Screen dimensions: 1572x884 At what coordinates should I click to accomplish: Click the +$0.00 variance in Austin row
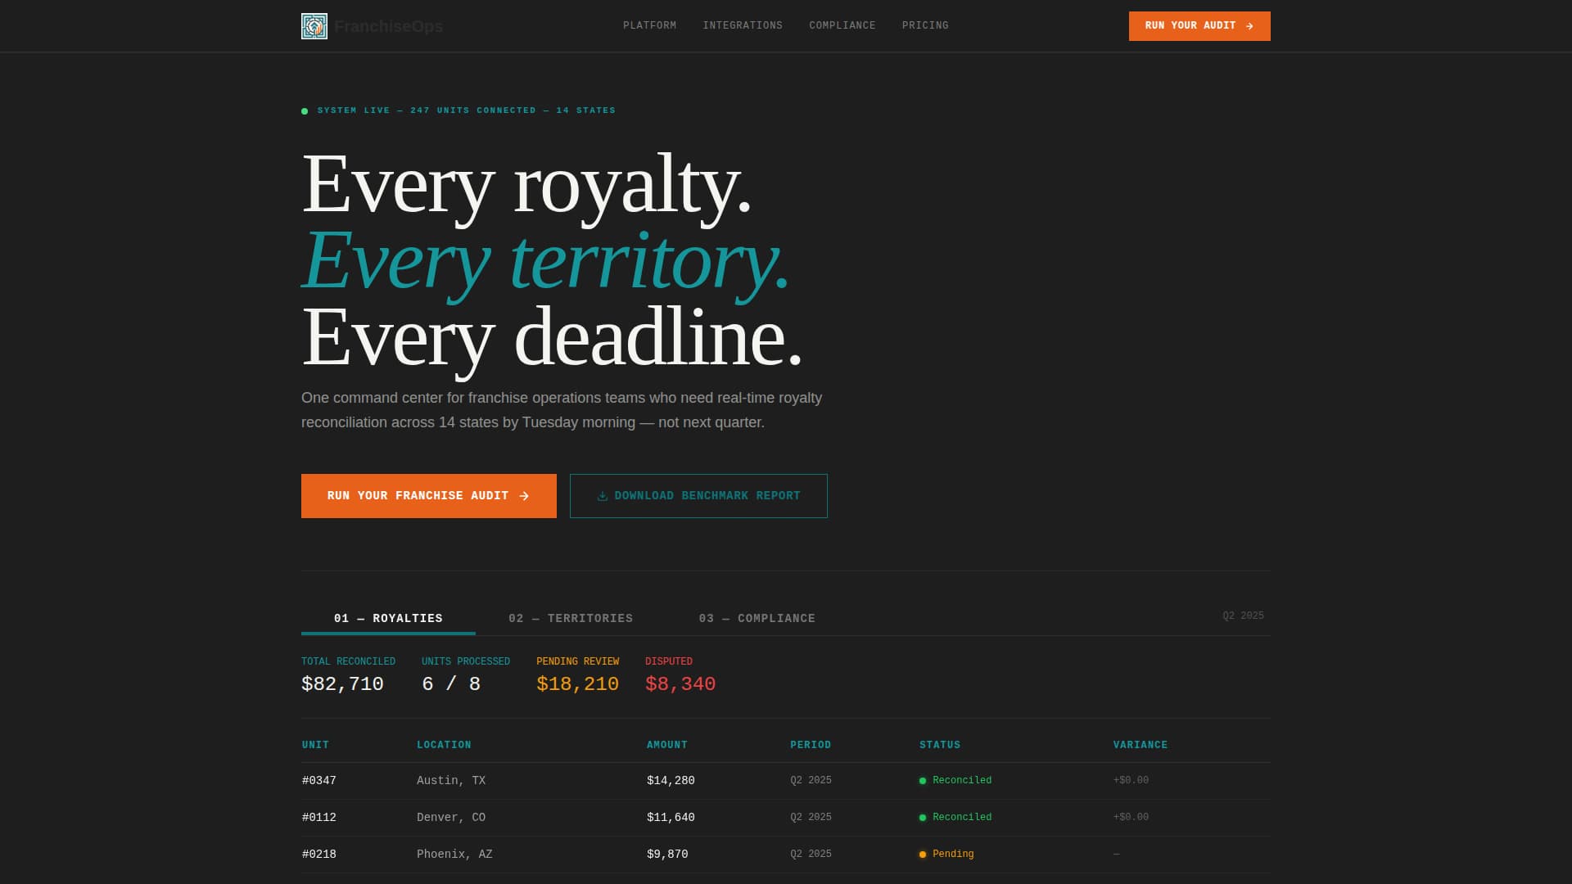(x=1131, y=781)
